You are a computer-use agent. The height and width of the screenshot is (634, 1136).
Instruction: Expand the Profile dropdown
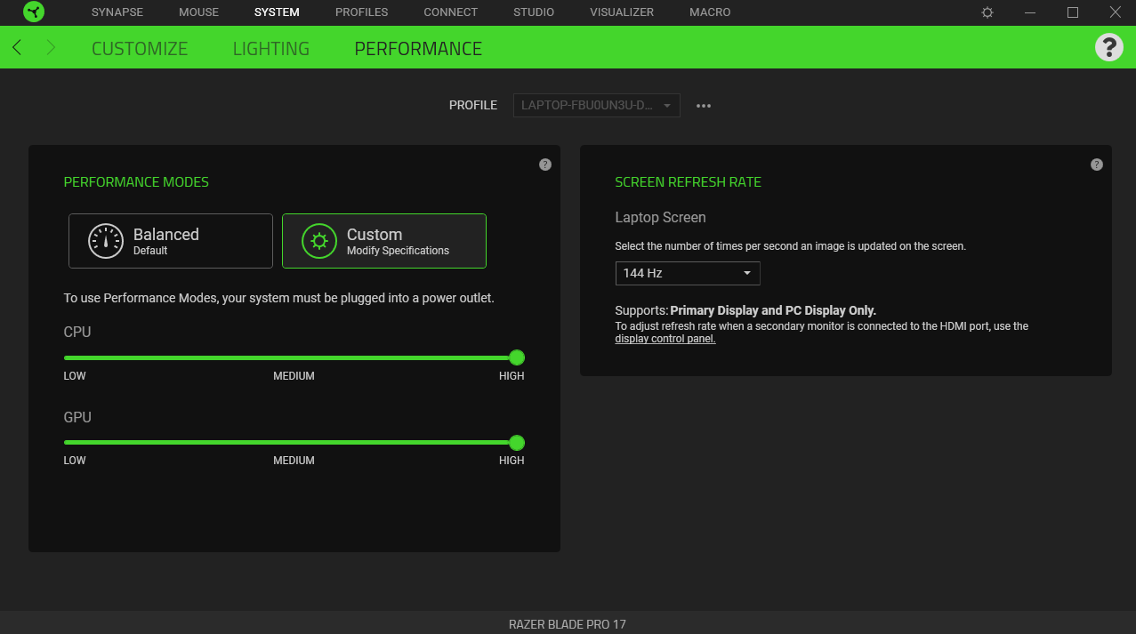click(597, 106)
